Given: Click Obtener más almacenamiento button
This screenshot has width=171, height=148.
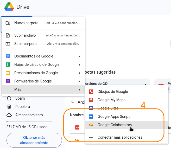Looking at the screenshot, I should [x=34, y=140].
